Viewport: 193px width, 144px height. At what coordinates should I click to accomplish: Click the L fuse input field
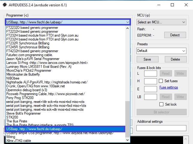coord(150,73)
